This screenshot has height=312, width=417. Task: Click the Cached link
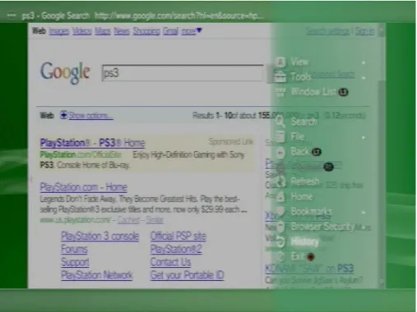(128, 220)
